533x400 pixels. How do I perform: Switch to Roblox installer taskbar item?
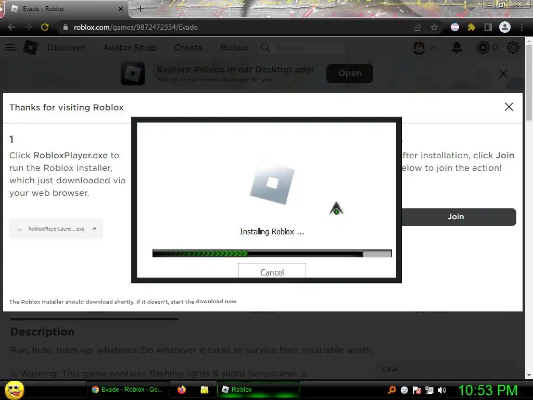258,390
